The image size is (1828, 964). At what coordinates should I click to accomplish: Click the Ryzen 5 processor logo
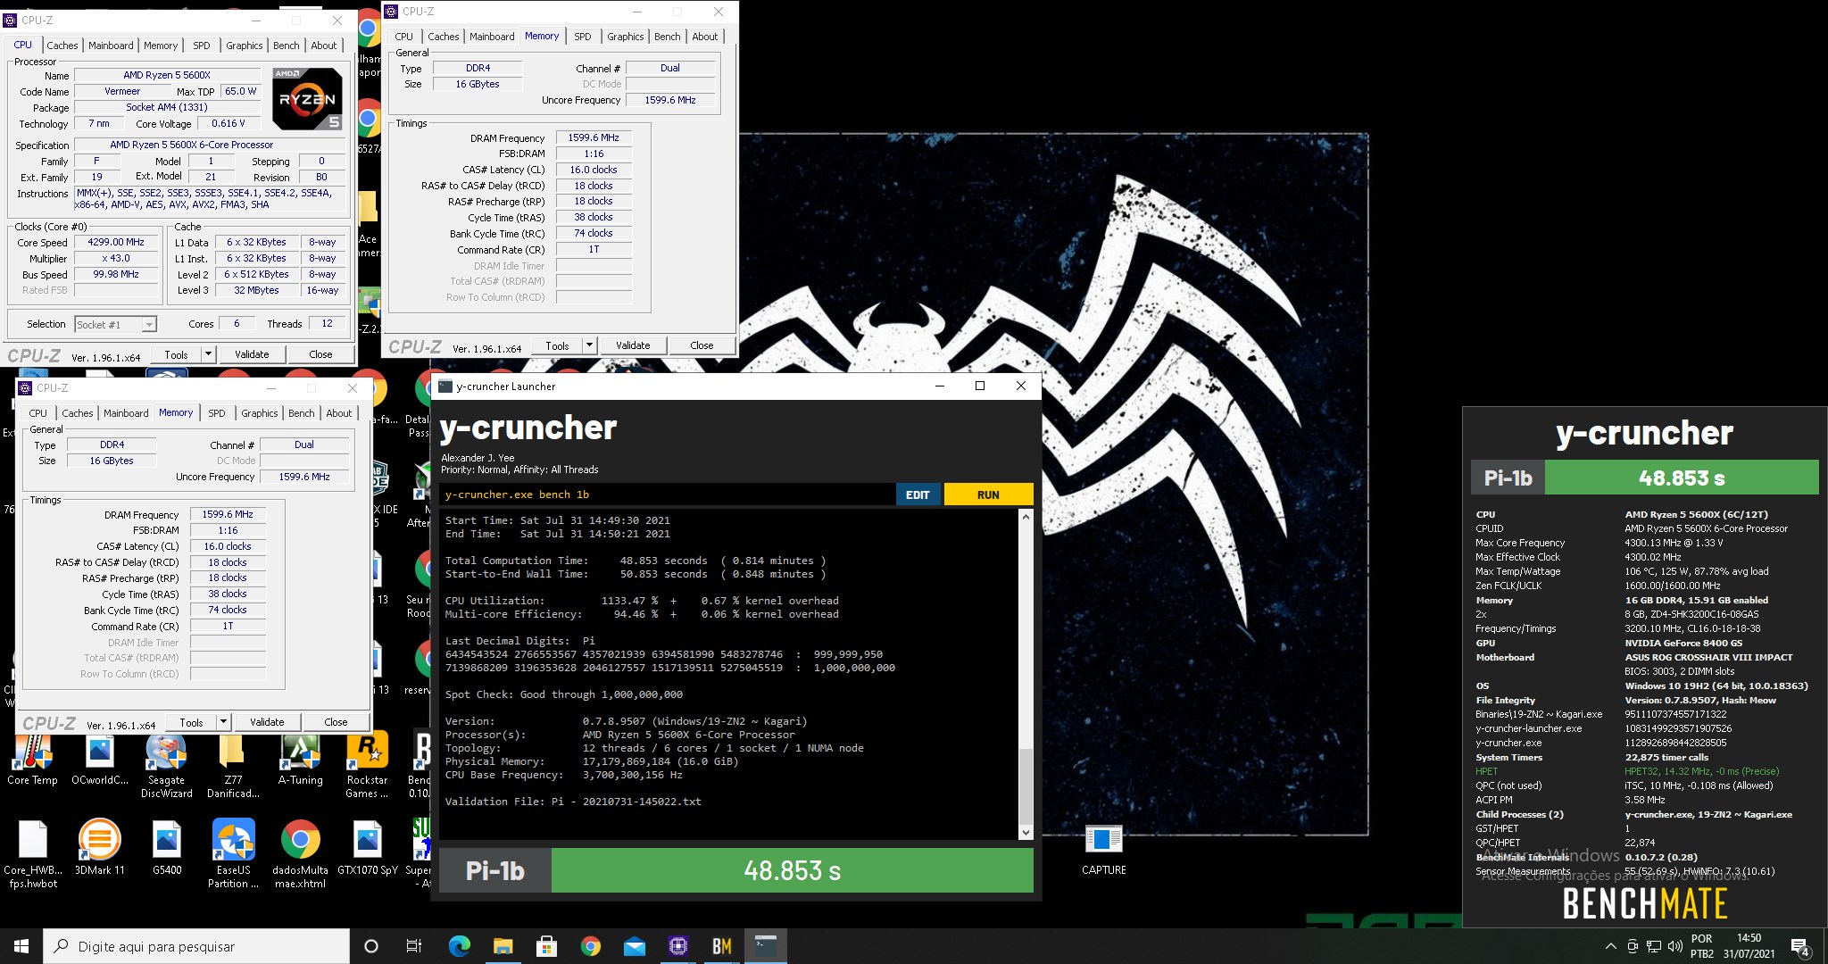pyautogui.click(x=308, y=98)
